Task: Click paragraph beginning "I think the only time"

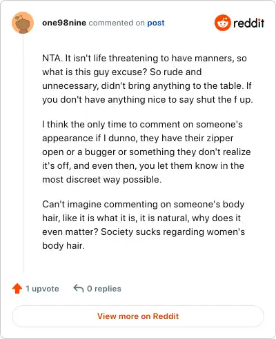Action: pyautogui.click(x=146, y=152)
